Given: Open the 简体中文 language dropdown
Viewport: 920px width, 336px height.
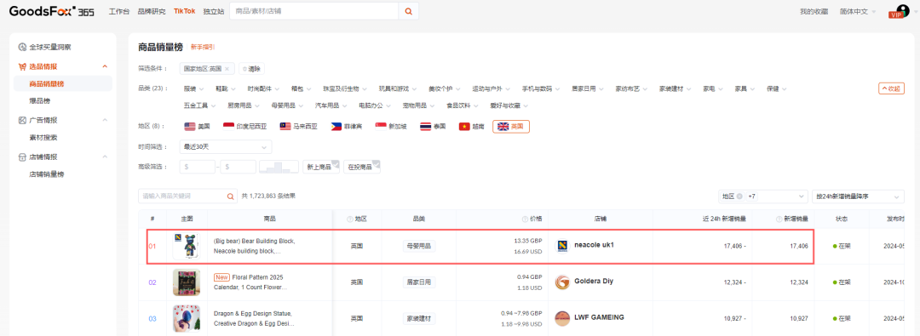Looking at the screenshot, I should pyautogui.click(x=858, y=11).
